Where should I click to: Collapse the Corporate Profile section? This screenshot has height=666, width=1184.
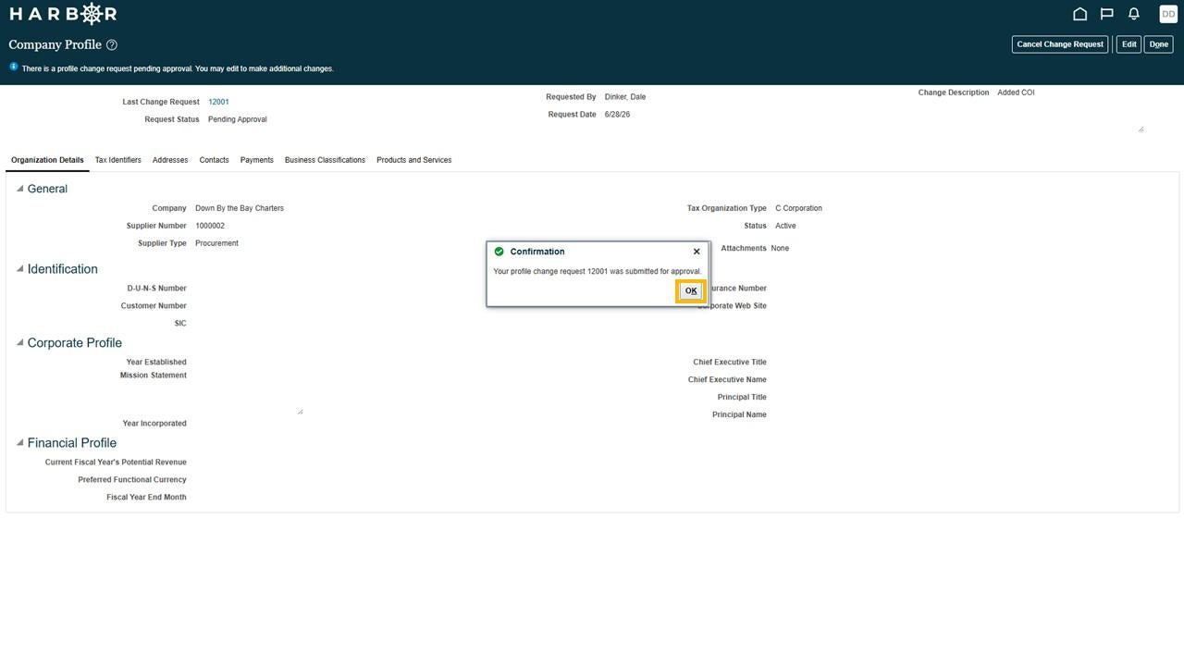click(19, 342)
